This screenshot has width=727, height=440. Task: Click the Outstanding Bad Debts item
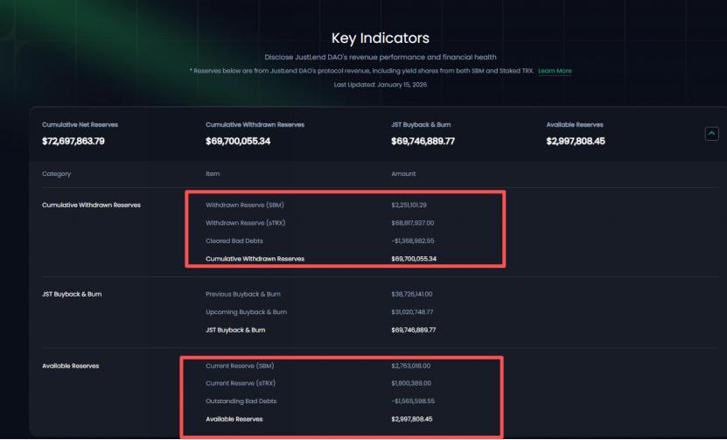pyautogui.click(x=241, y=402)
